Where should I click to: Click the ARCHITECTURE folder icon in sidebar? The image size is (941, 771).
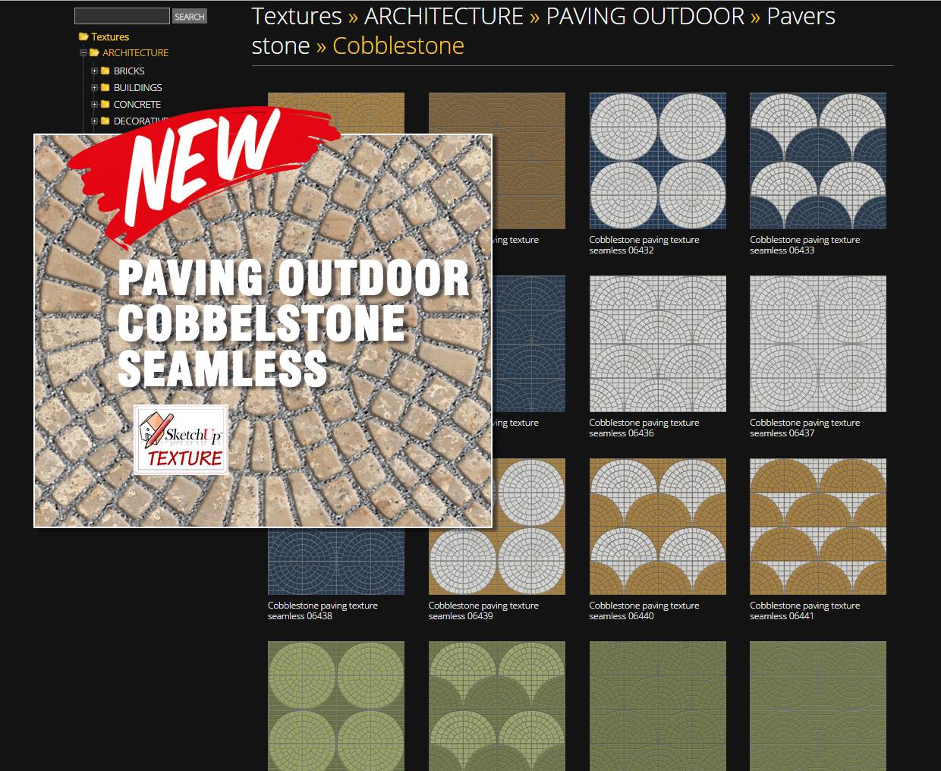click(x=93, y=52)
